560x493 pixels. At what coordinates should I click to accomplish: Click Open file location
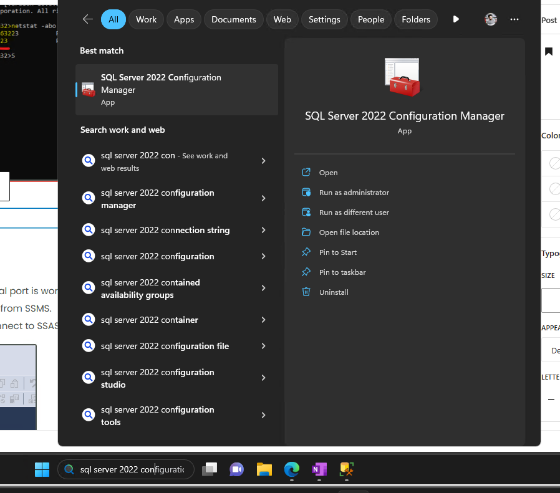click(349, 232)
